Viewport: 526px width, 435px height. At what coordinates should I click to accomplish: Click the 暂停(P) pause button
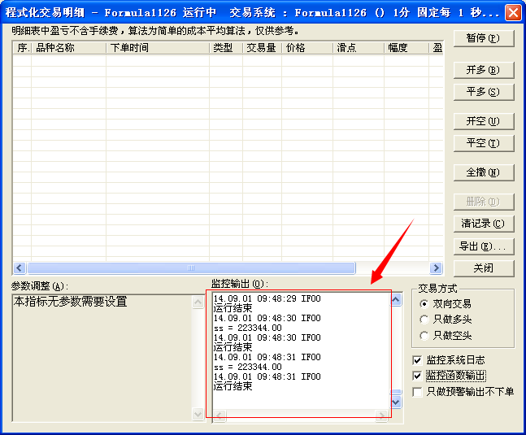pos(484,38)
